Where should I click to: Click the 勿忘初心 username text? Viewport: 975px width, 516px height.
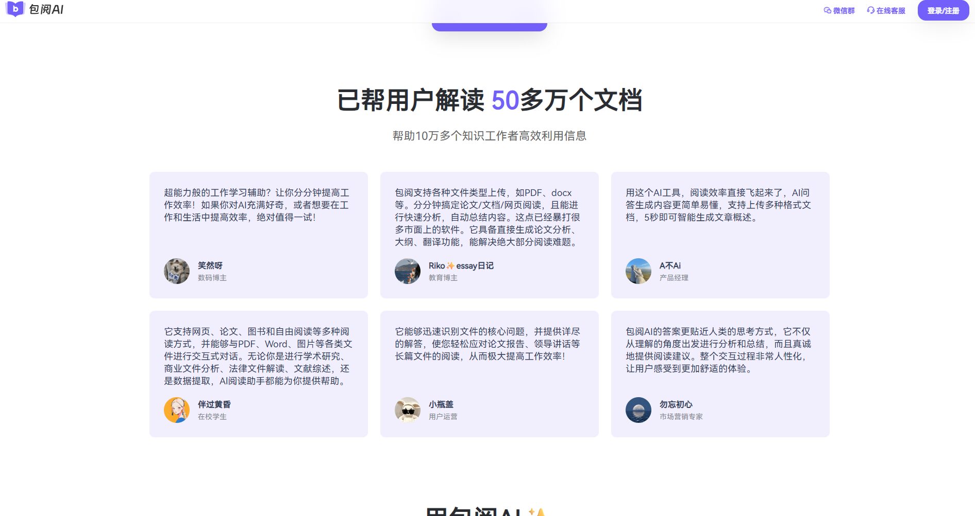(x=676, y=404)
